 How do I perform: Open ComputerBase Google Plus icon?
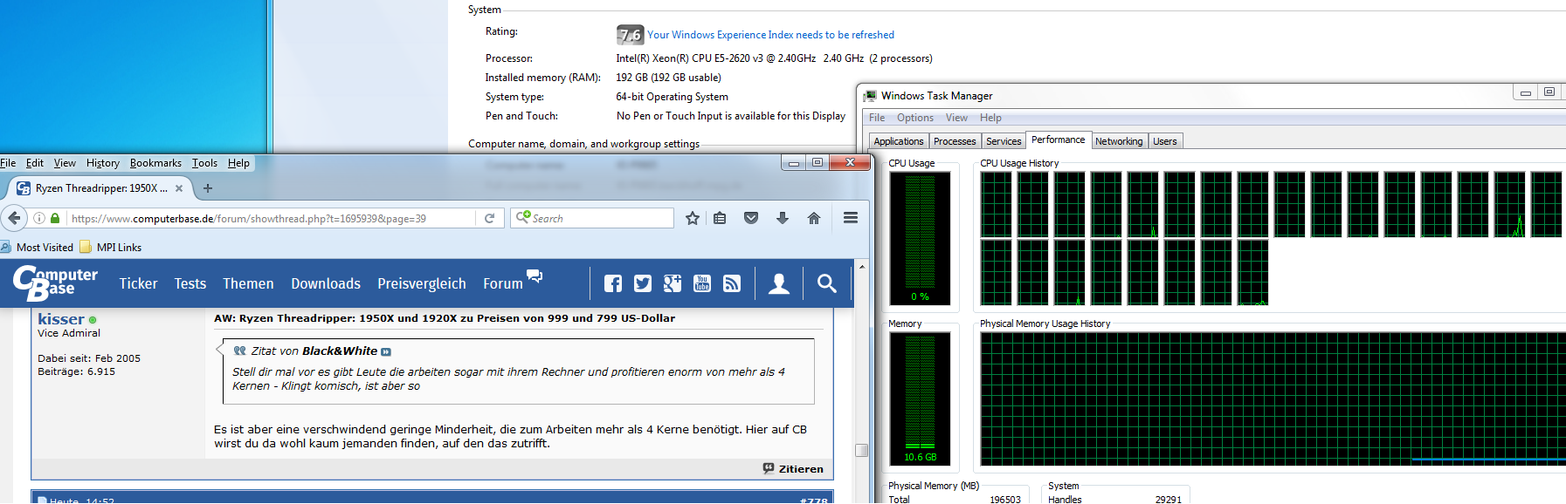673,283
